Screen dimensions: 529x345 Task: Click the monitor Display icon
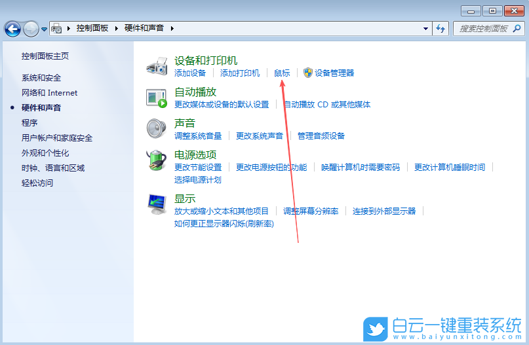click(157, 204)
